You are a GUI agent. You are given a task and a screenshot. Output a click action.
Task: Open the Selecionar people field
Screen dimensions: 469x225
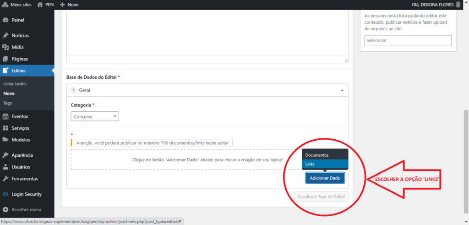click(408, 40)
